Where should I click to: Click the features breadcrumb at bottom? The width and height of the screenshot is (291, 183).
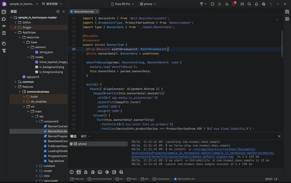pos(77,179)
